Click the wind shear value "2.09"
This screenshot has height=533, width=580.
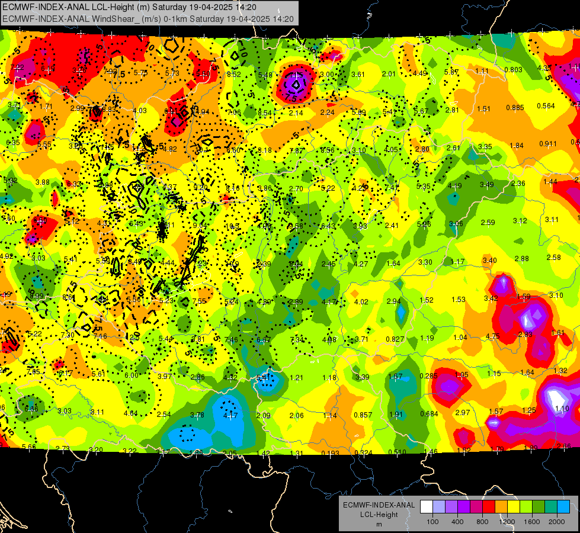264,415
